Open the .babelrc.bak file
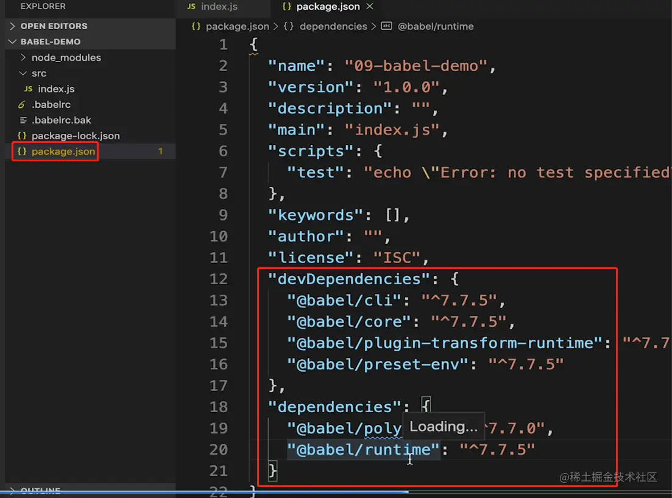Screen dimensions: 672x498 point(90,120)
